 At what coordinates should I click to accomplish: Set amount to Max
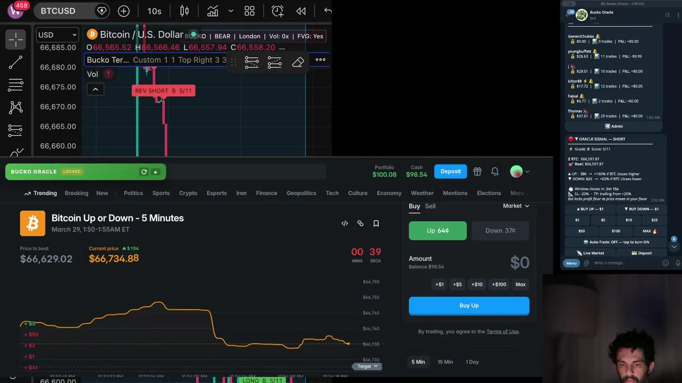(521, 285)
